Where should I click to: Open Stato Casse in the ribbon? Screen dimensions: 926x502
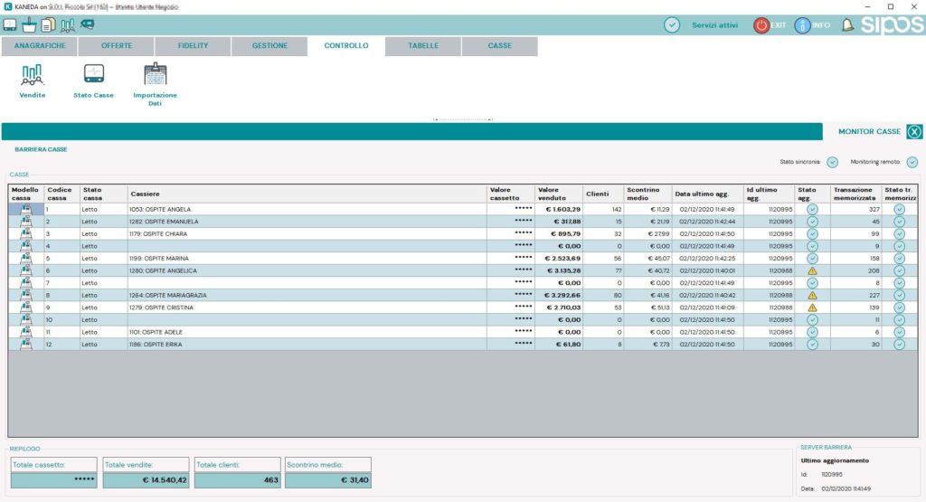[x=93, y=74]
